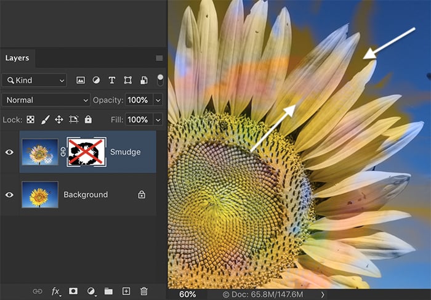Create a new layer
The height and width of the screenshot is (300, 431).
tap(126, 291)
